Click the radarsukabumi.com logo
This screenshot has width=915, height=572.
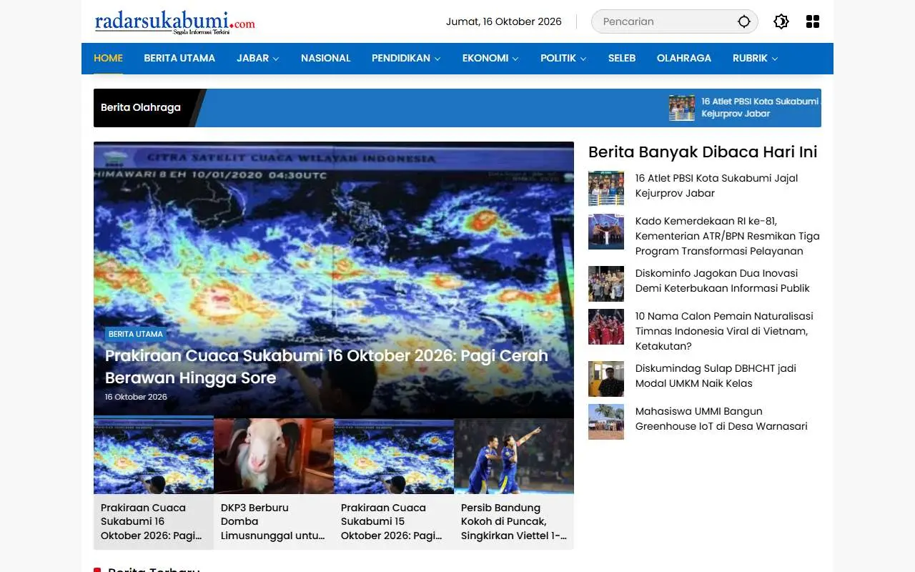coord(175,21)
